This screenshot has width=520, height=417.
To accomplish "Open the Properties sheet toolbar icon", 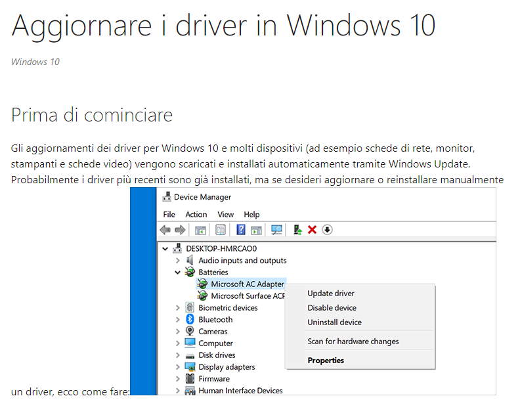I will 221,230.
